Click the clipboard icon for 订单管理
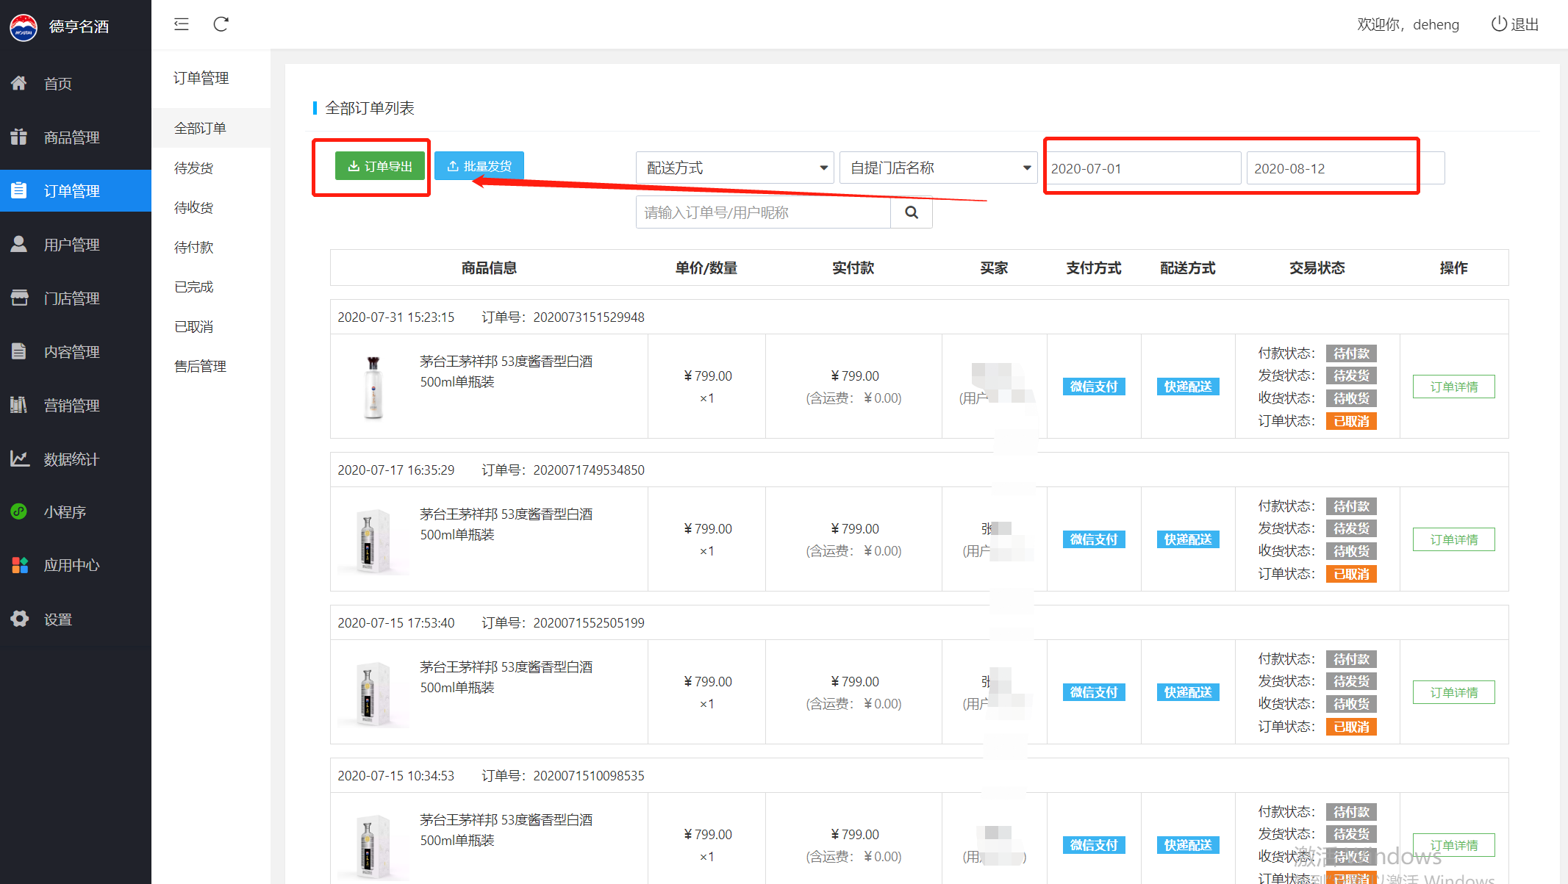 pos(19,190)
